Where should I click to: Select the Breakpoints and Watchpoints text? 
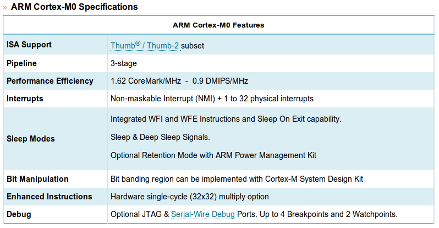pyautogui.click(x=328, y=214)
